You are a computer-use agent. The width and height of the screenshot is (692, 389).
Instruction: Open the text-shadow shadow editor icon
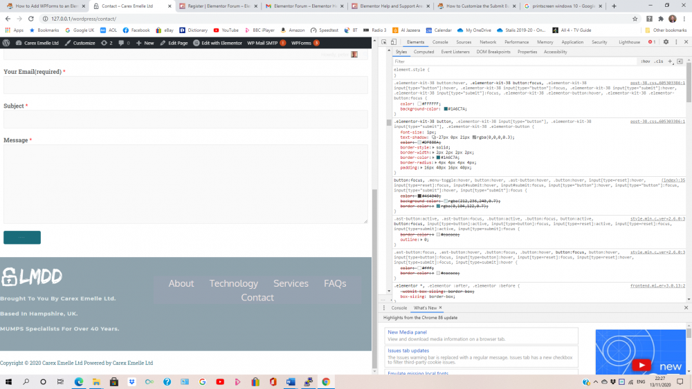tap(434, 137)
